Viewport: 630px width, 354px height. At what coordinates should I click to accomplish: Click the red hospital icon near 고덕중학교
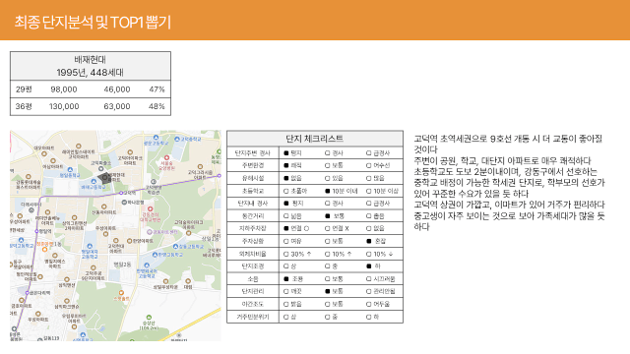[x=166, y=157]
